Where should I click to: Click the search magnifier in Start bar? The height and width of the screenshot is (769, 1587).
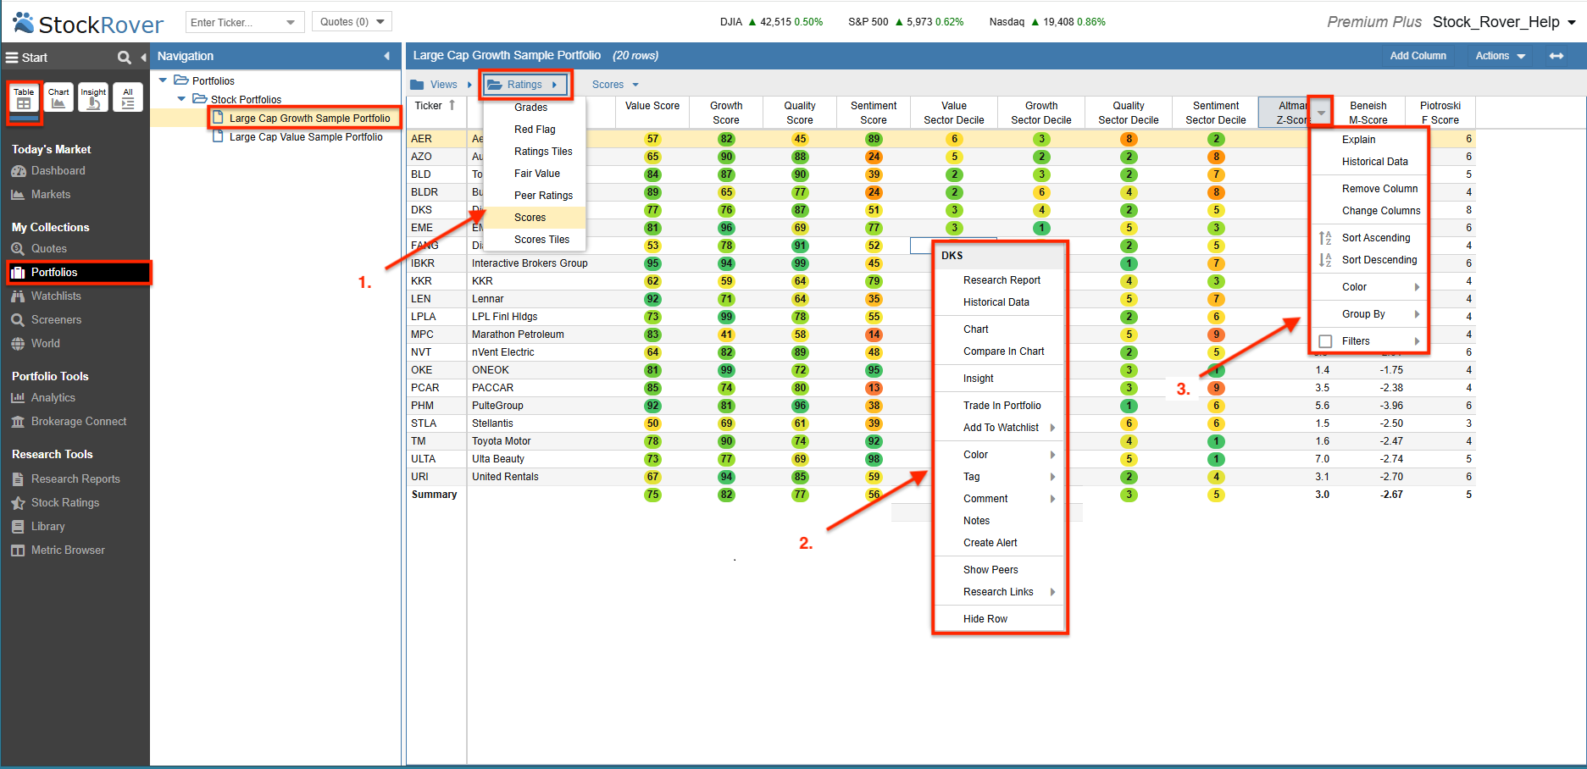[x=125, y=58]
